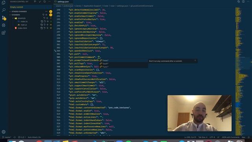This screenshot has width=252, height=142.
Task: Click line and column indicator in status bar
Action: 190,137
